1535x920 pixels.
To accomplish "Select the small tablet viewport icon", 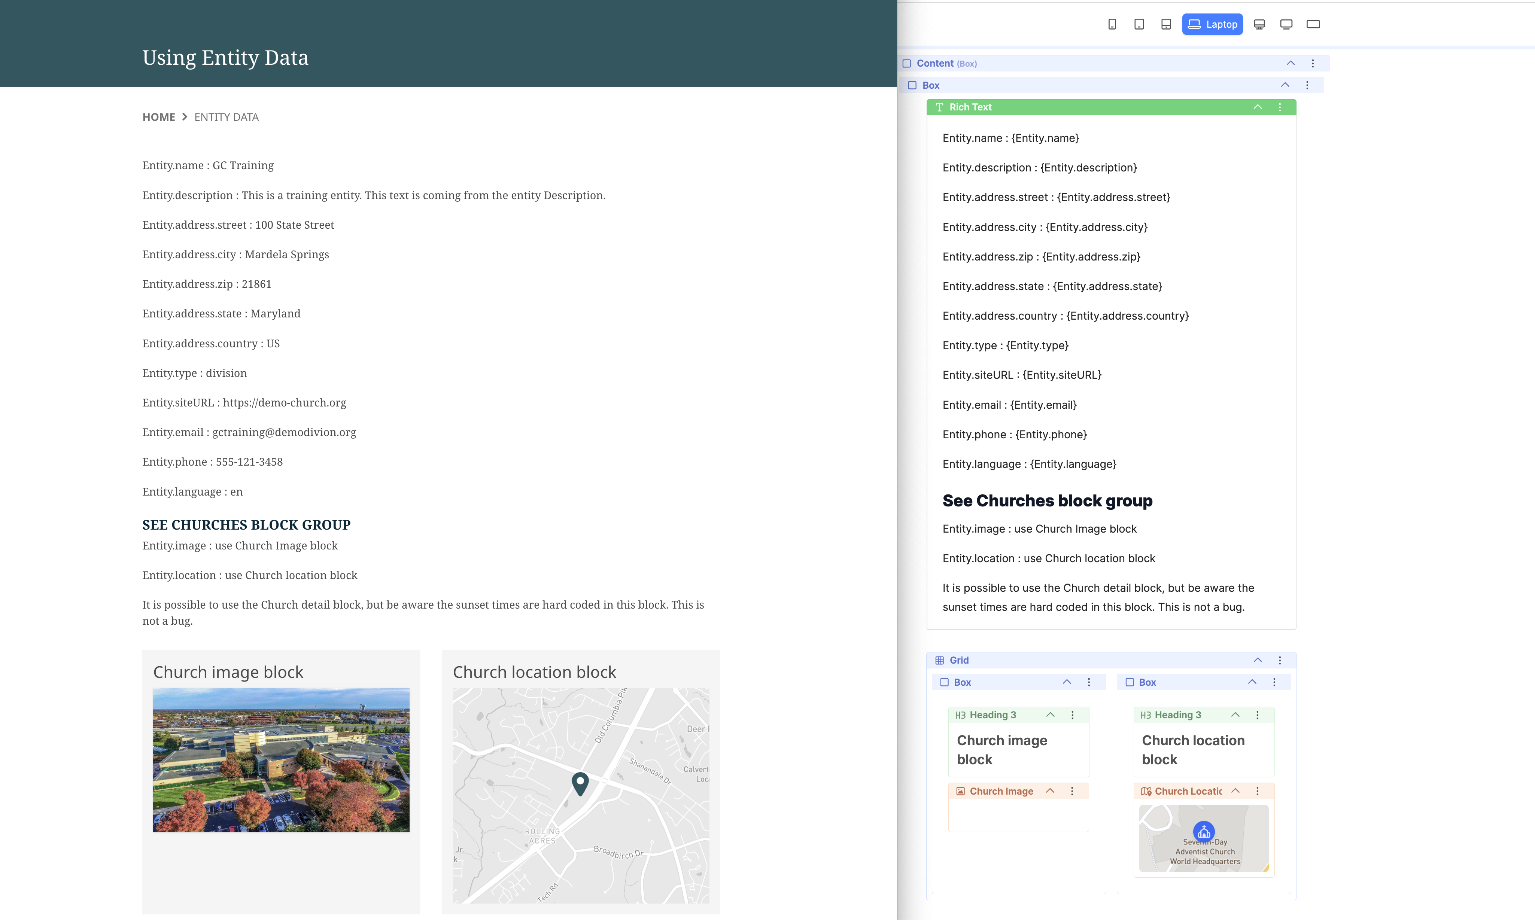I will 1139,24.
